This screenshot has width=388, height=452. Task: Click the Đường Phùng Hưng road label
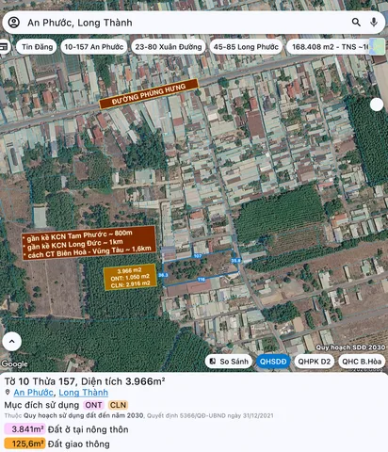149,94
